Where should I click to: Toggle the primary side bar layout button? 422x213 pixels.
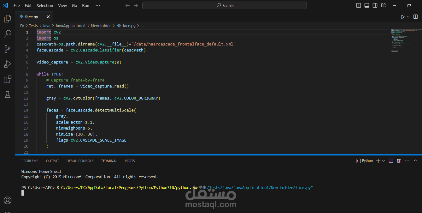click(359, 5)
